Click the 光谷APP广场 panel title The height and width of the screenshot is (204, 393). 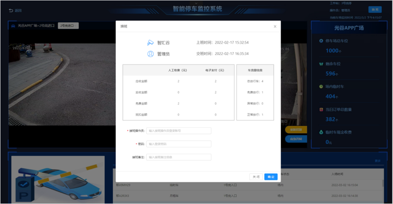(349, 28)
